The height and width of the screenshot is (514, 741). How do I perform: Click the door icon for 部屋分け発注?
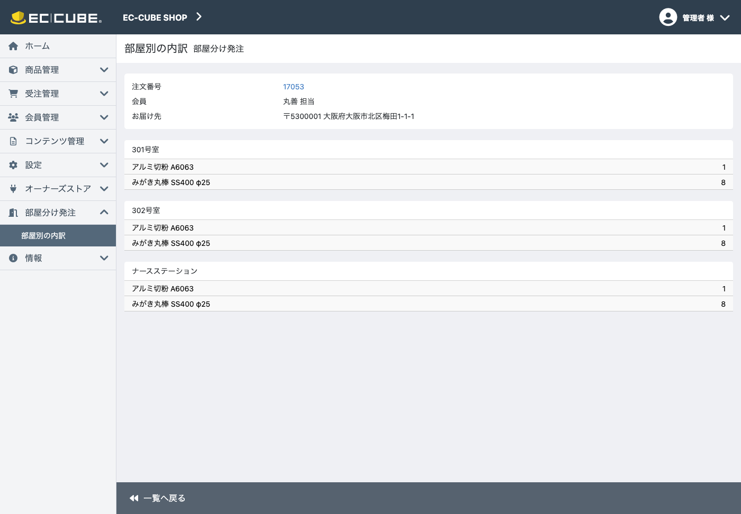point(13,213)
